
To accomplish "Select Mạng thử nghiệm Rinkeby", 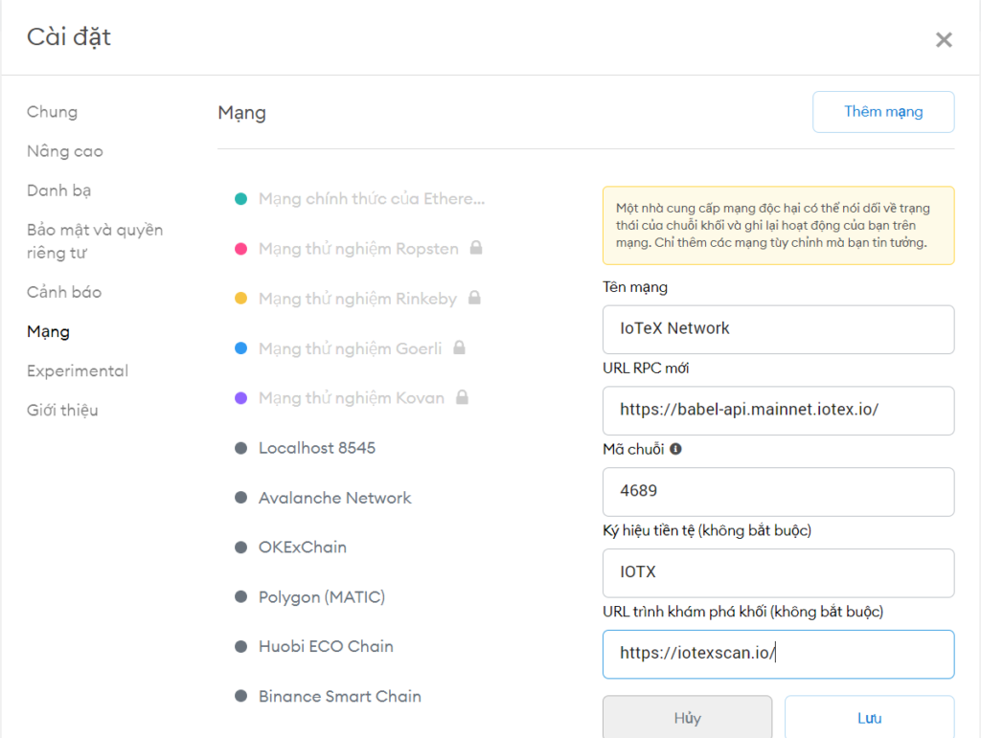I will coord(357,299).
